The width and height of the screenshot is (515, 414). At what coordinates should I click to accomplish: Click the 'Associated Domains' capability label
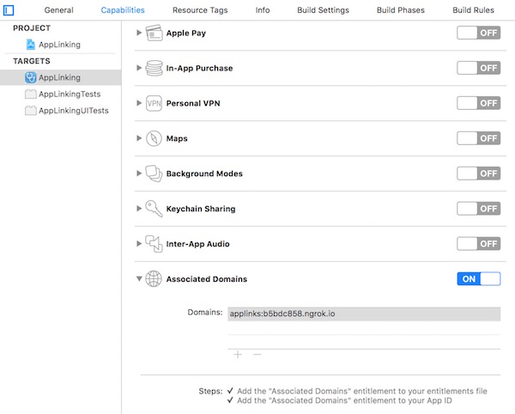[x=207, y=279]
